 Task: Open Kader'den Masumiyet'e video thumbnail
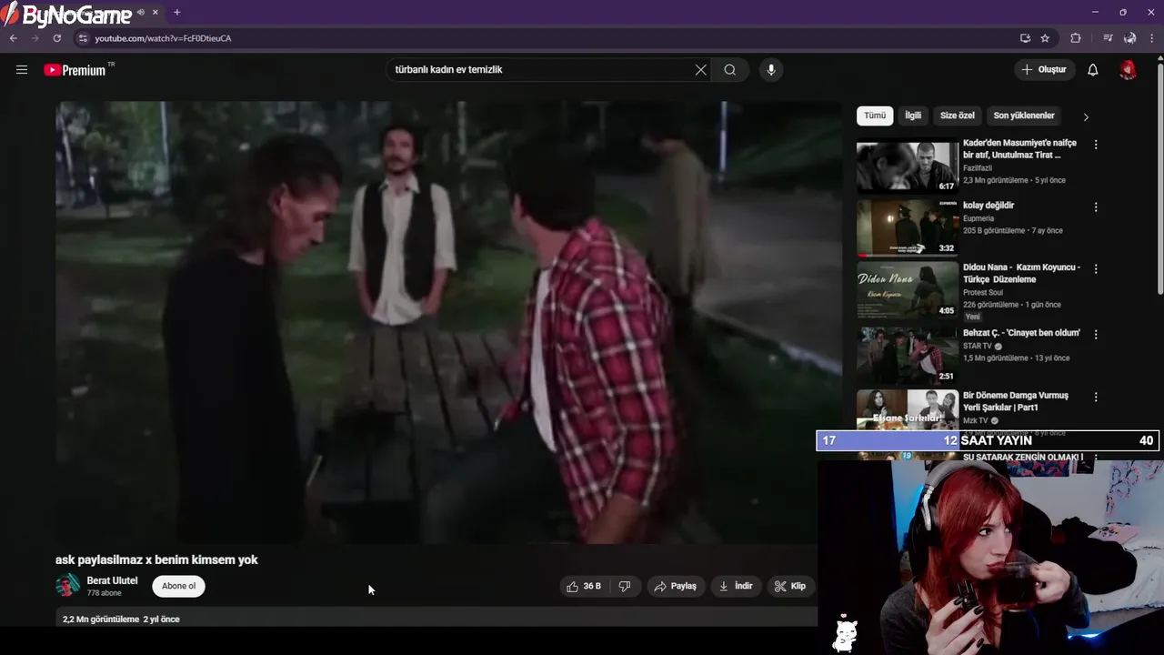(x=908, y=166)
